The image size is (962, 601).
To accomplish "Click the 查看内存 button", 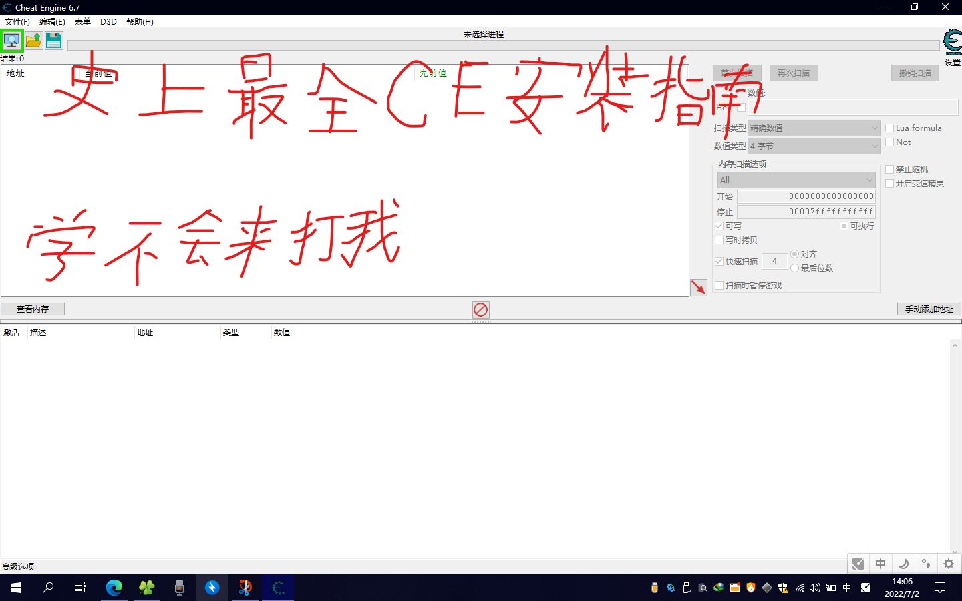I will [x=33, y=309].
